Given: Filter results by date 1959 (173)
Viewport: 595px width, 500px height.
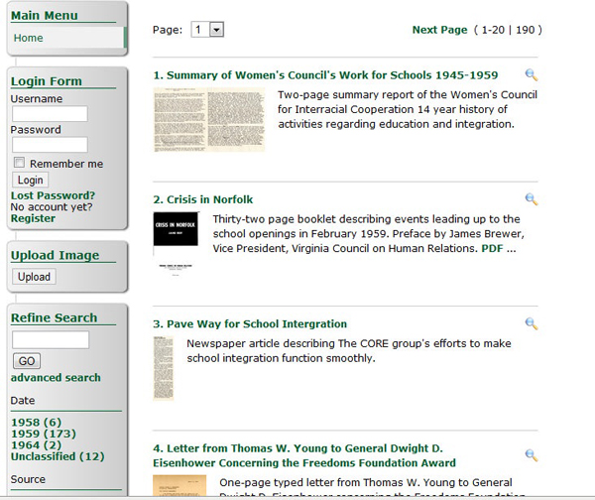Looking at the screenshot, I should tap(43, 435).
